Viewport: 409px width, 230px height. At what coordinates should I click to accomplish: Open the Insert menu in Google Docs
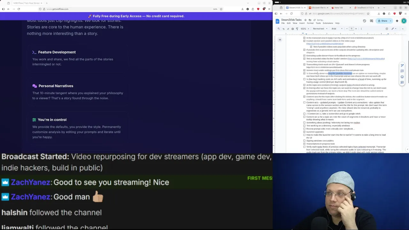pos(302,23)
